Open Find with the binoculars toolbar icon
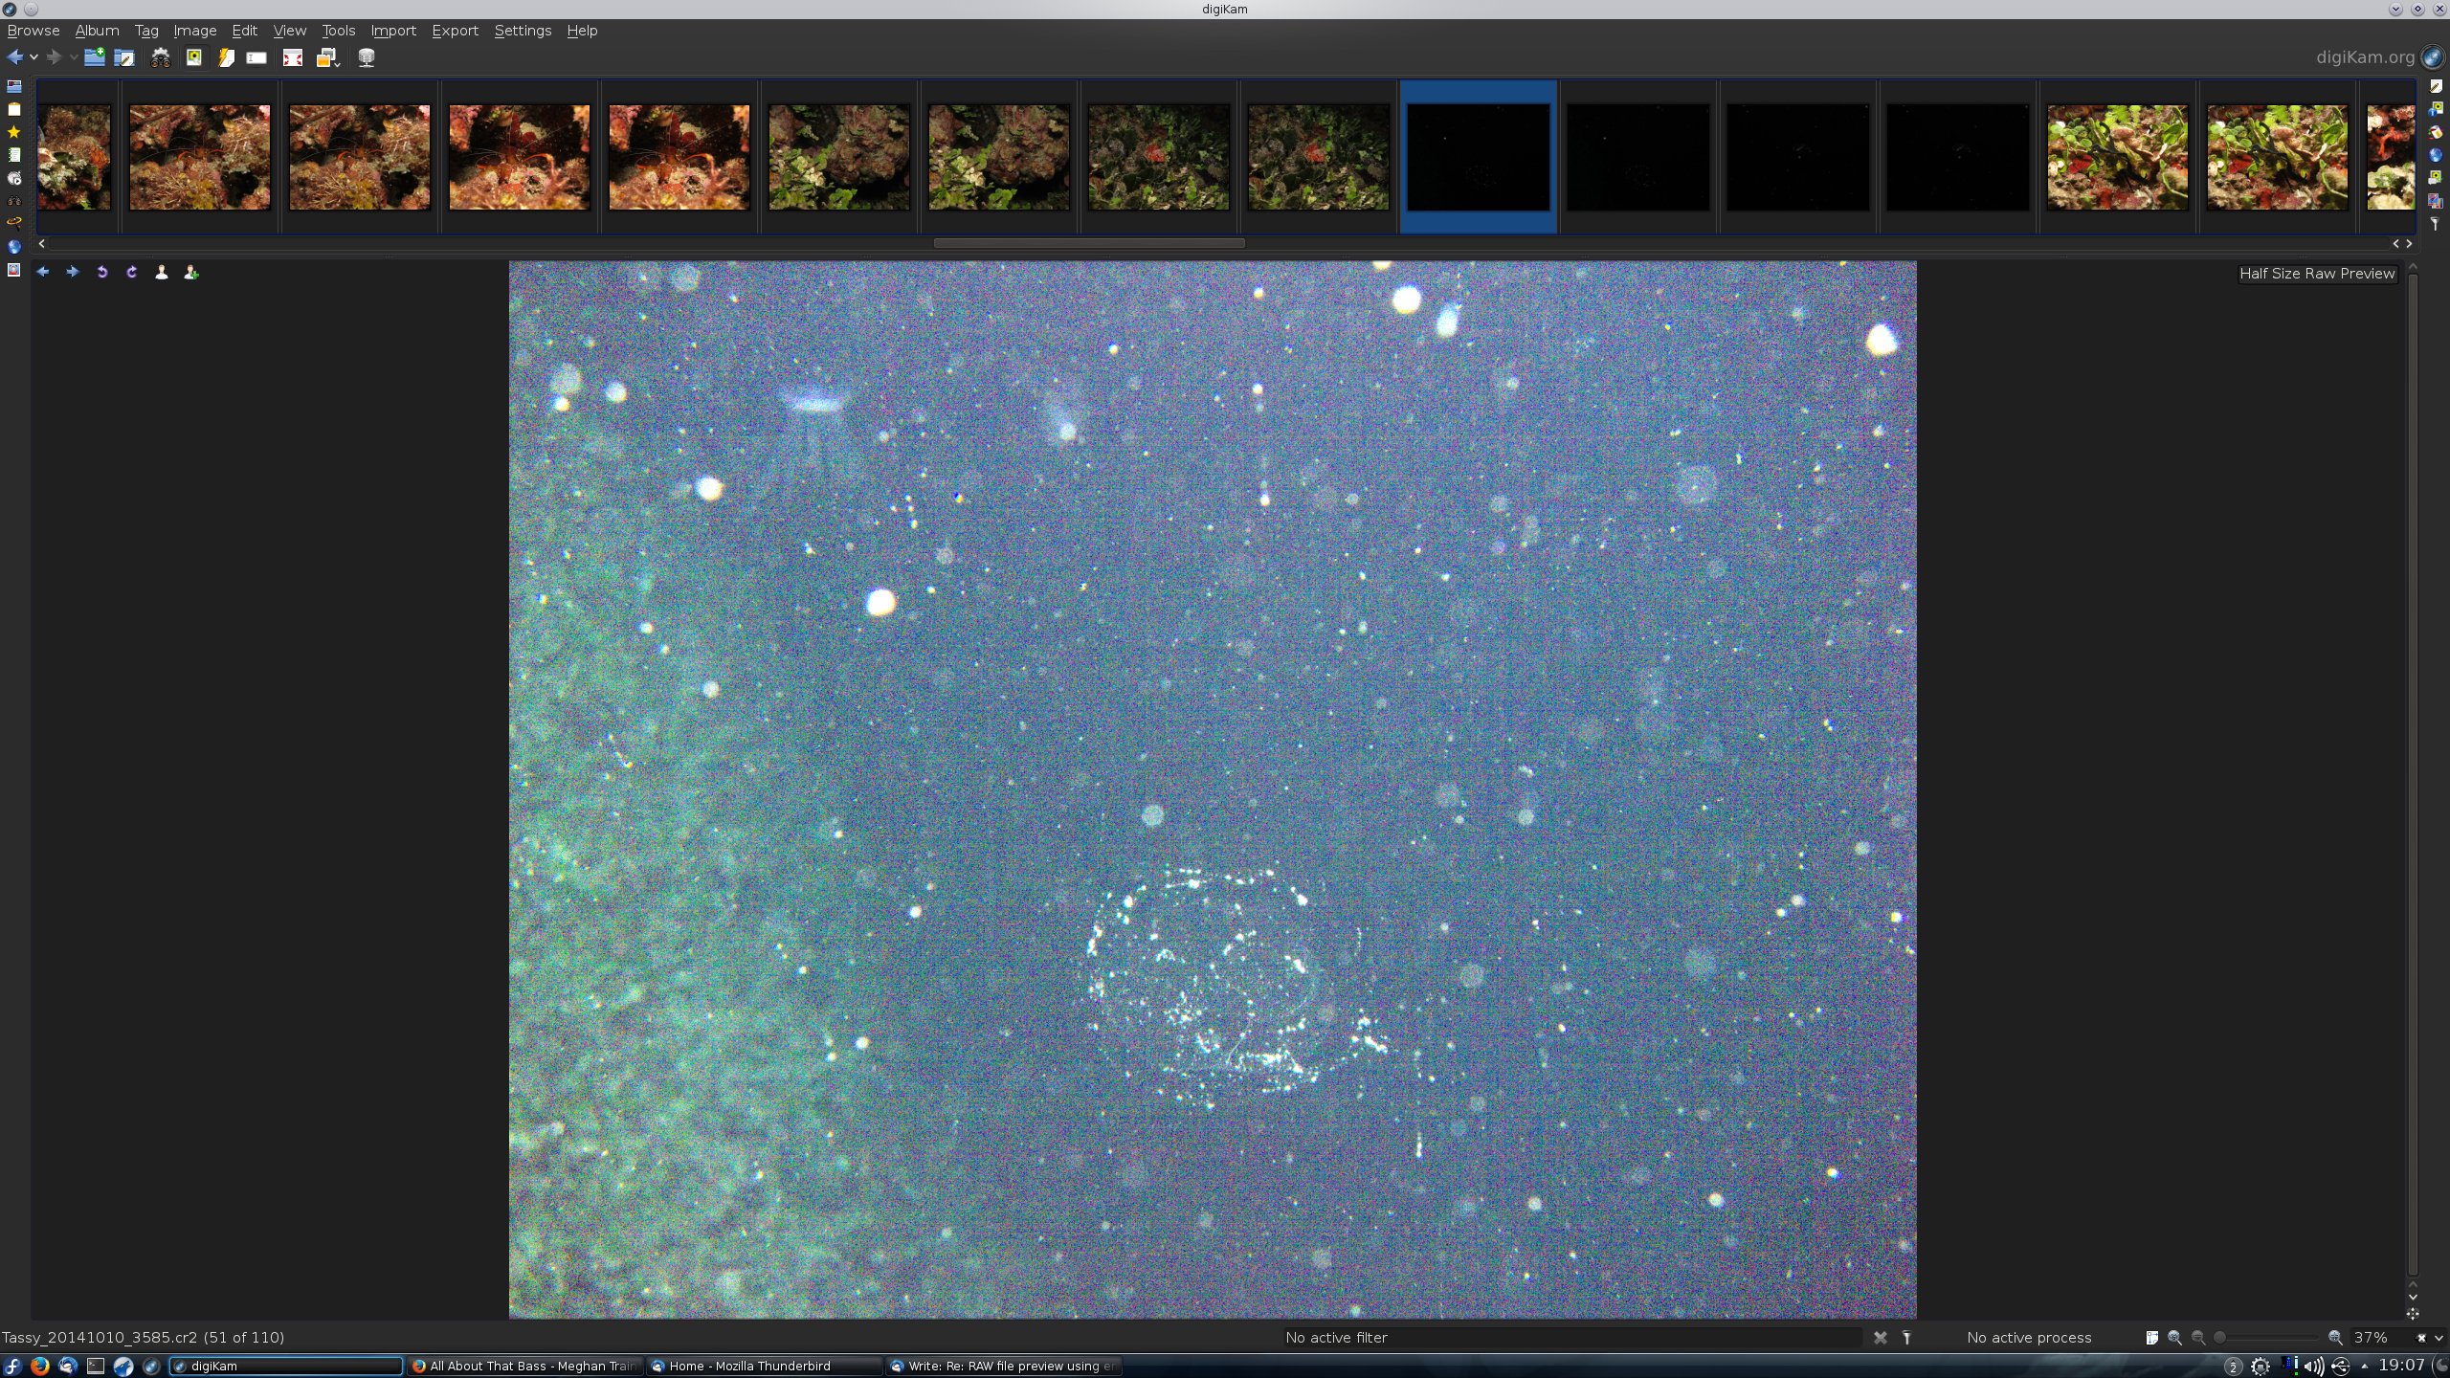This screenshot has height=1378, width=2450. (x=161, y=57)
